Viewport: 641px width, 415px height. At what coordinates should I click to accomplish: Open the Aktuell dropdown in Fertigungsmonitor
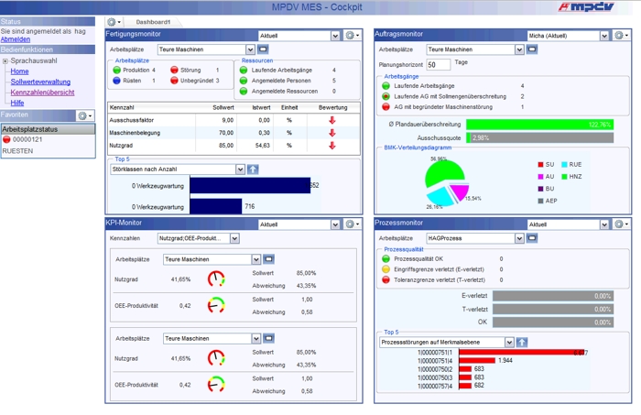click(x=335, y=36)
